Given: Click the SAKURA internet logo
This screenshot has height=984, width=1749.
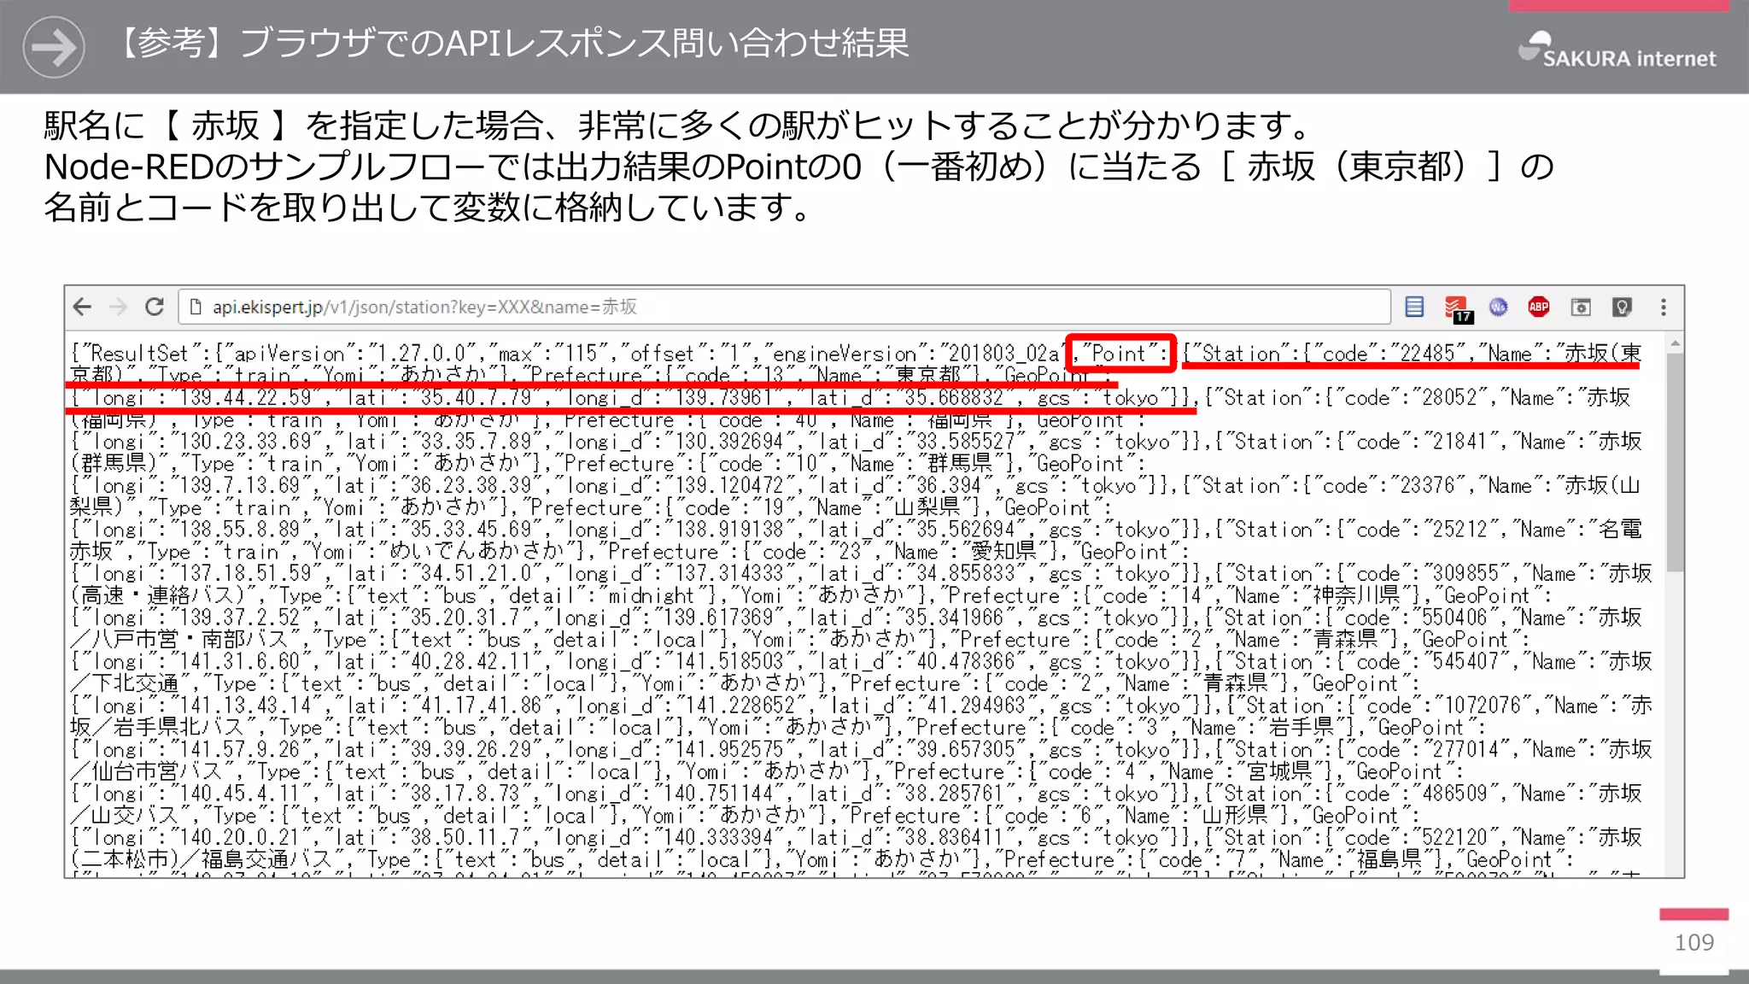Looking at the screenshot, I should (x=1617, y=50).
